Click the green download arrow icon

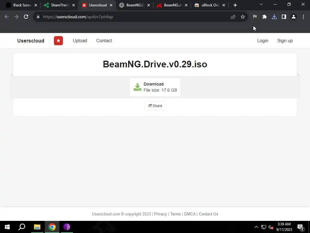[x=137, y=87]
